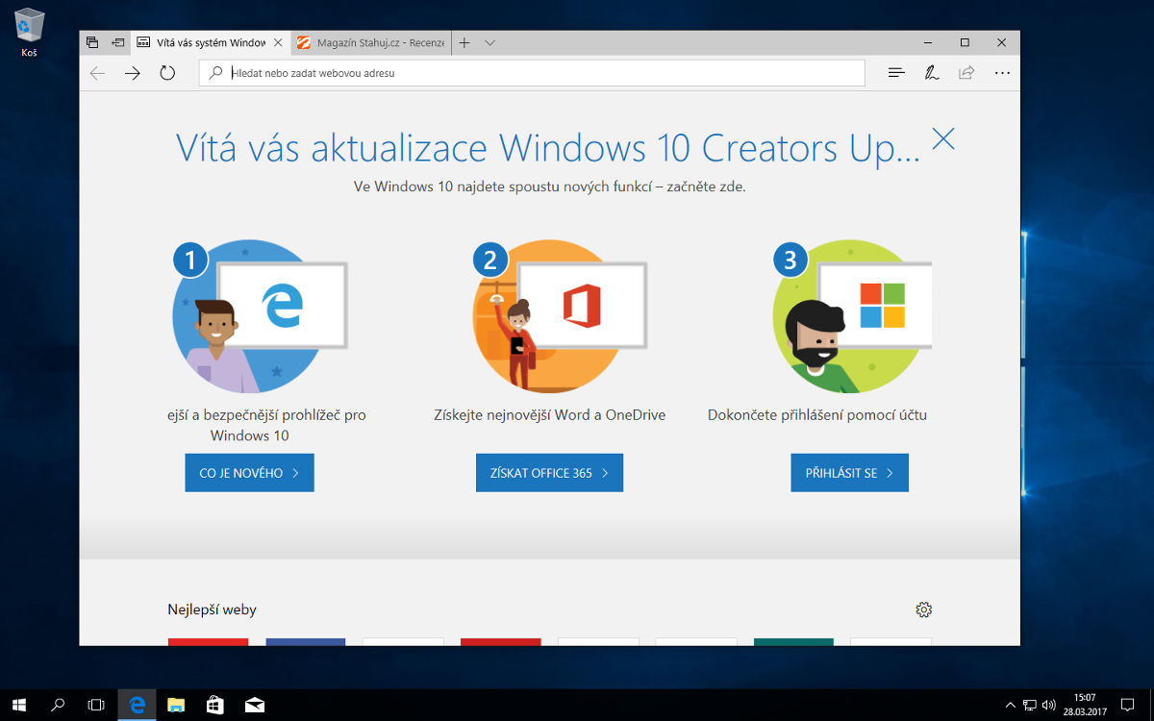Minimize the Edge window
Viewport: 1154px width, 721px height.
[927, 42]
